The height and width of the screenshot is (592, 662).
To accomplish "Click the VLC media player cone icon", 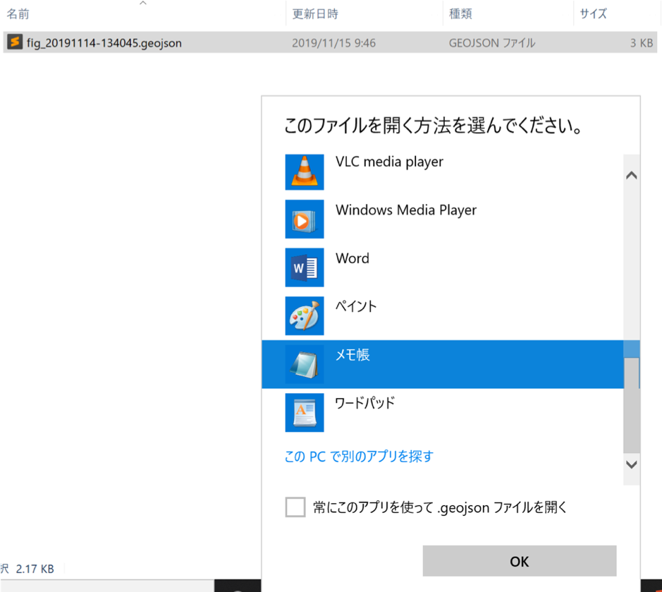I will click(305, 172).
